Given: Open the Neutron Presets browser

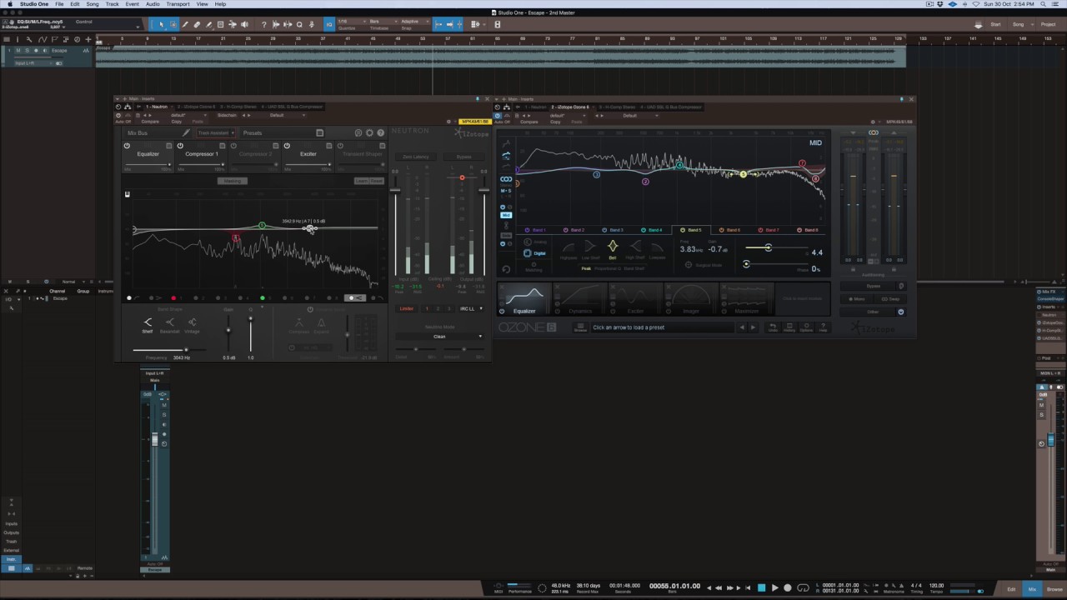Looking at the screenshot, I should 253,133.
